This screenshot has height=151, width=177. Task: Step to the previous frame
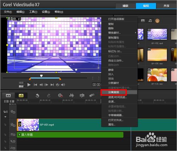pyautogui.click(x=41, y=85)
